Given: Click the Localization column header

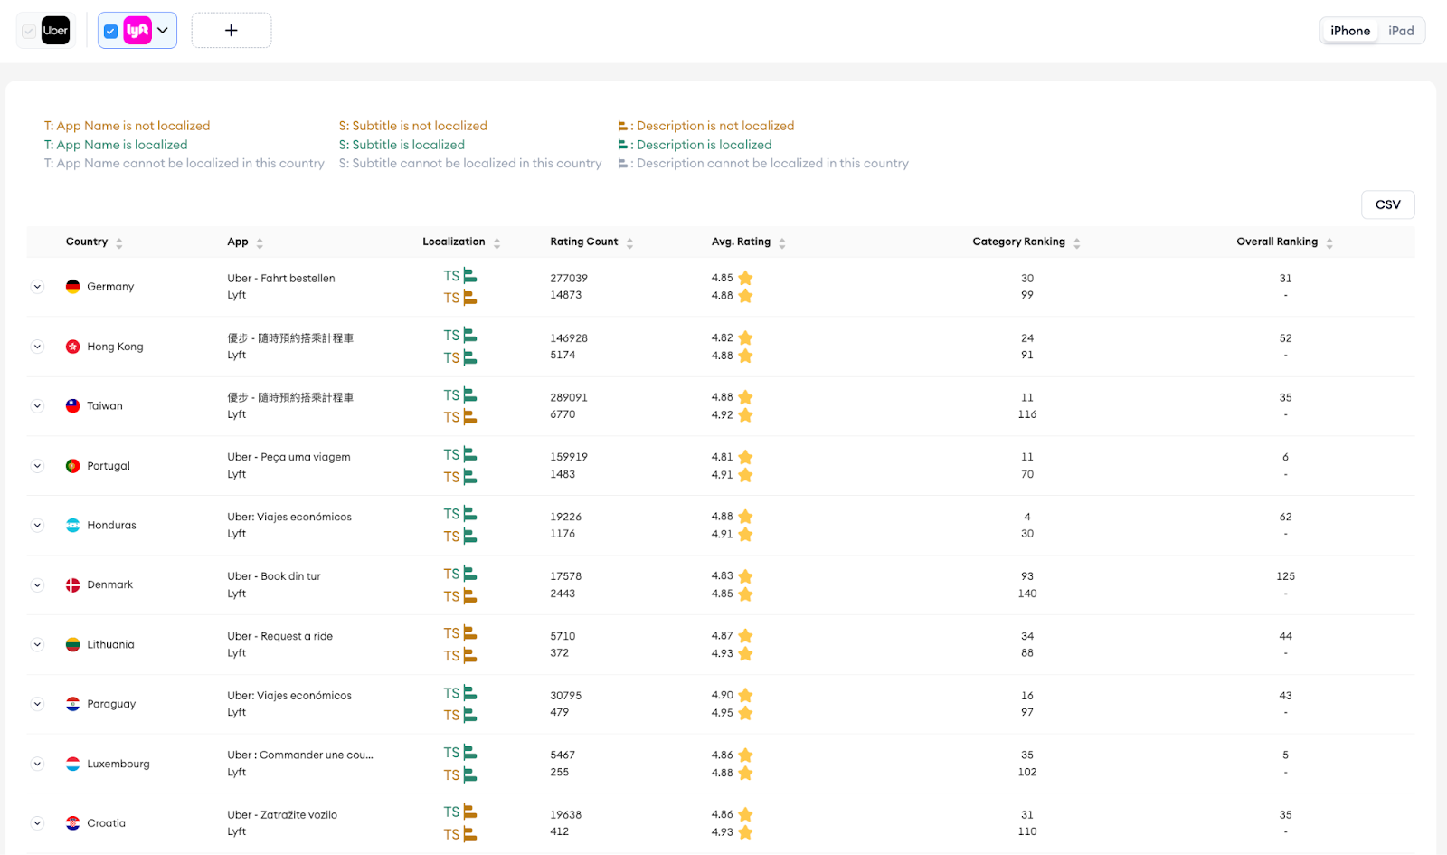Looking at the screenshot, I should click(454, 242).
